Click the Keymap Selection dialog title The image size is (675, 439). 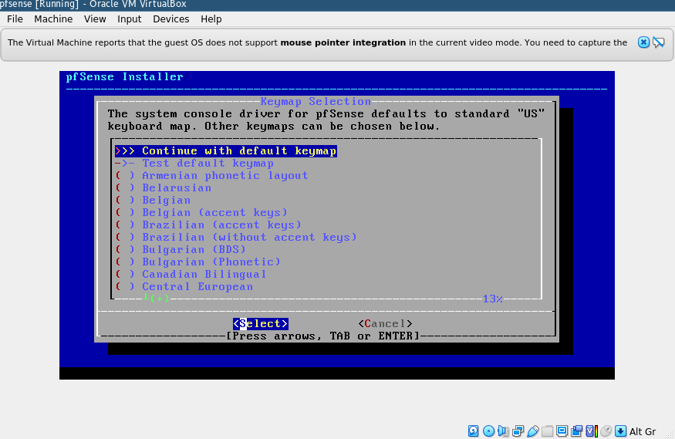[316, 102]
